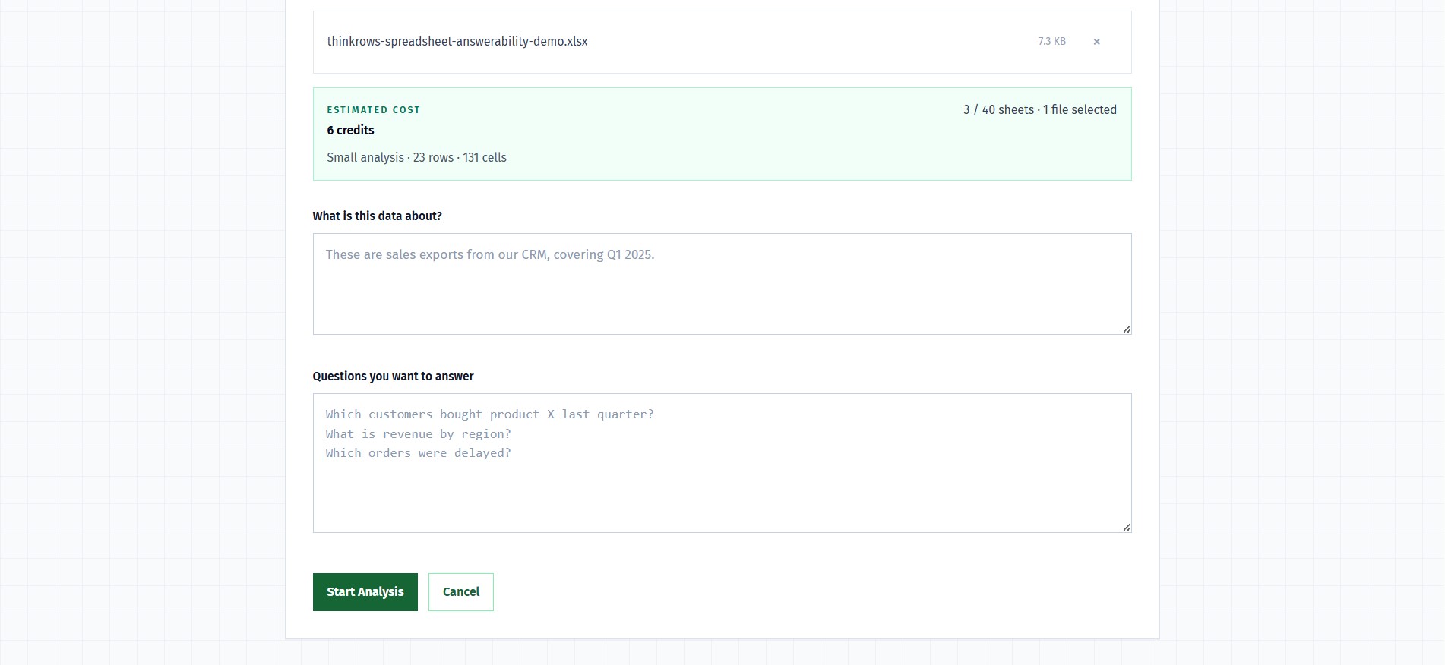Focus the 'Questions you want to answer' textarea
This screenshot has height=665, width=1445.
click(722, 463)
